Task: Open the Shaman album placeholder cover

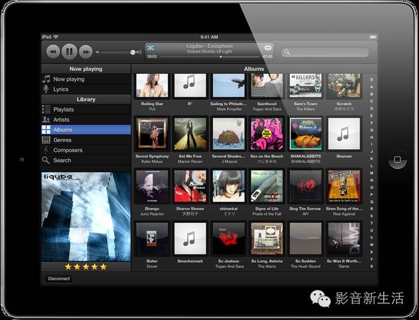Action: (x=344, y=134)
